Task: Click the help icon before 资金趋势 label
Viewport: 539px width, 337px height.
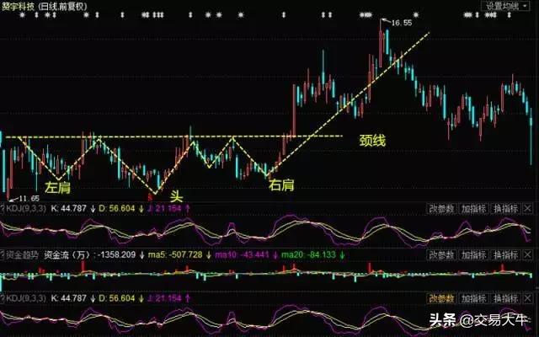Action: coord(3,253)
